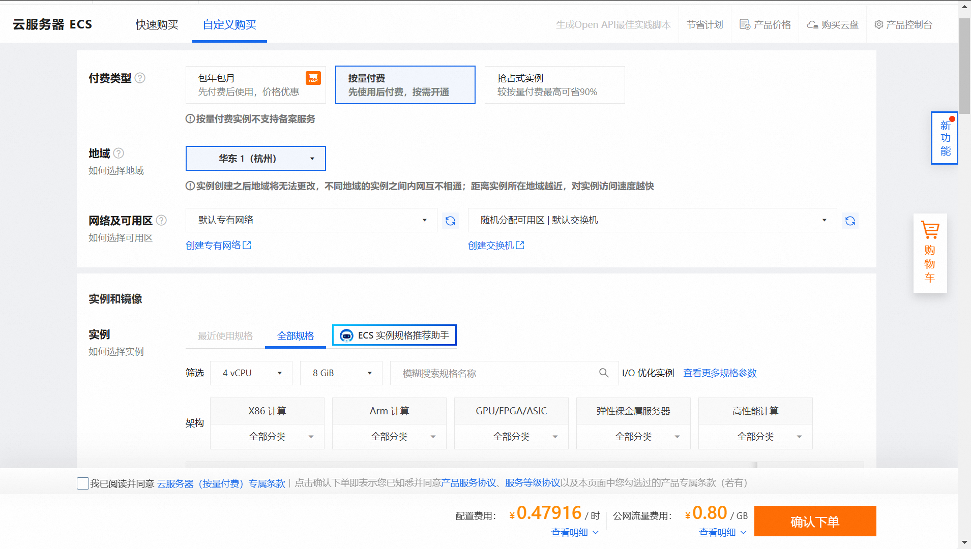The height and width of the screenshot is (549, 971).
Task: Open the 8 GiB memory filter dropdown
Action: [x=341, y=373]
